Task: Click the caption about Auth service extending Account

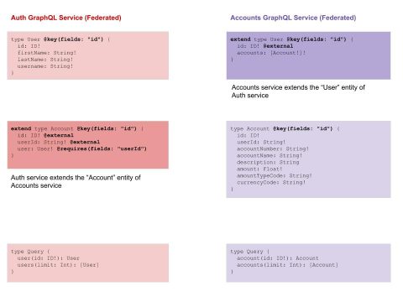Action: point(76,181)
